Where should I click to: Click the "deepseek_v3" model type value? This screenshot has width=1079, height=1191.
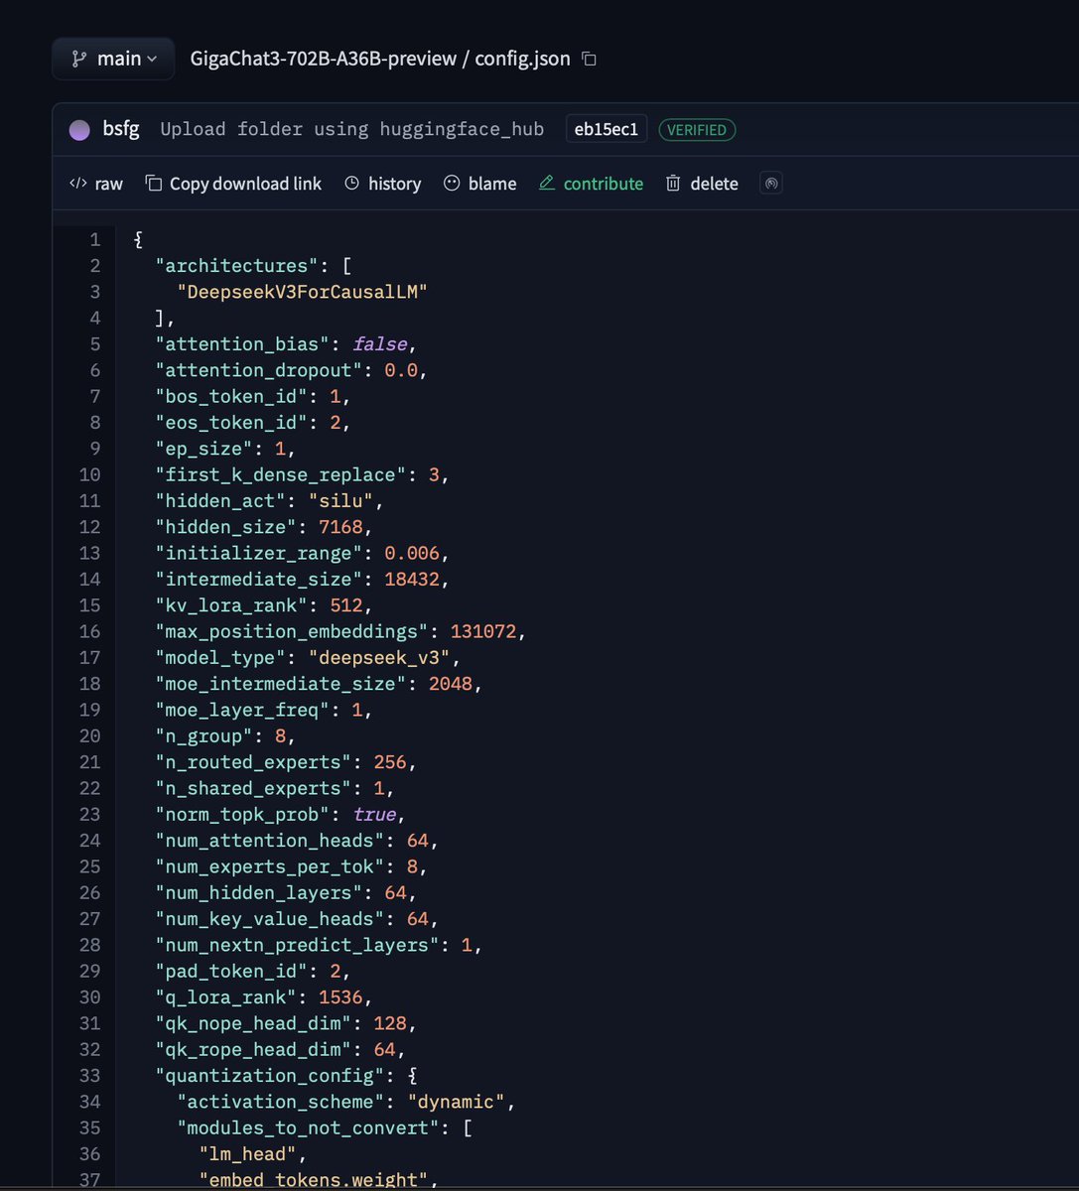[379, 657]
